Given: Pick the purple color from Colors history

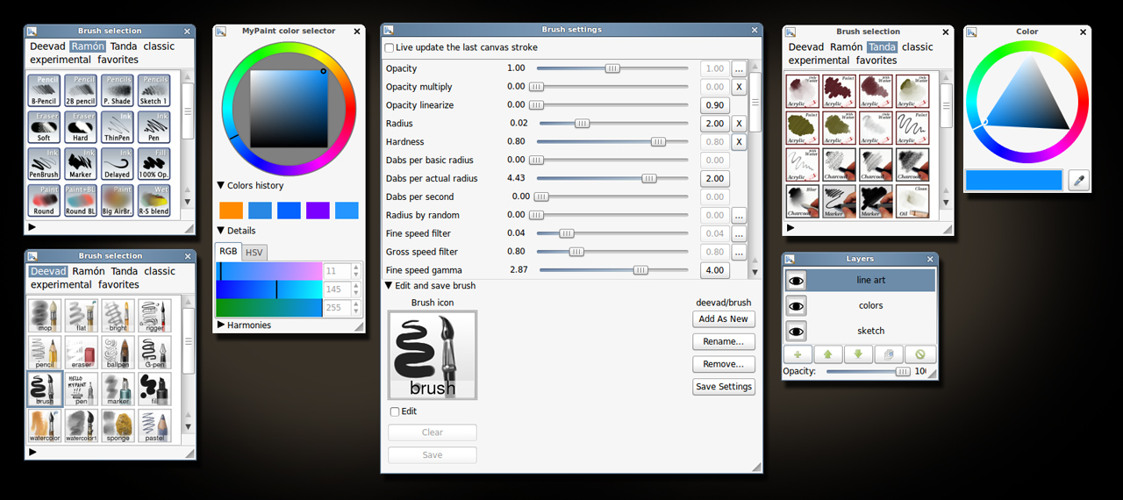Looking at the screenshot, I should click(318, 211).
